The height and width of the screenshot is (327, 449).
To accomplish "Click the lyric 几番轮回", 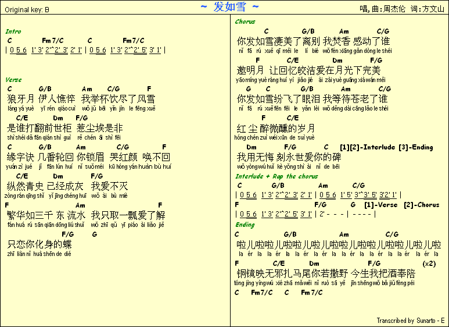I will coord(56,157).
